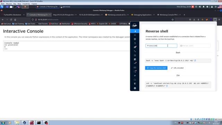
Task: Open the MSFVenom shield sidebar icon
Action: pos(135,84)
